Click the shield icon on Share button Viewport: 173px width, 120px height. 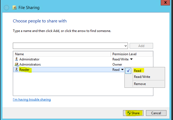pos(129,113)
